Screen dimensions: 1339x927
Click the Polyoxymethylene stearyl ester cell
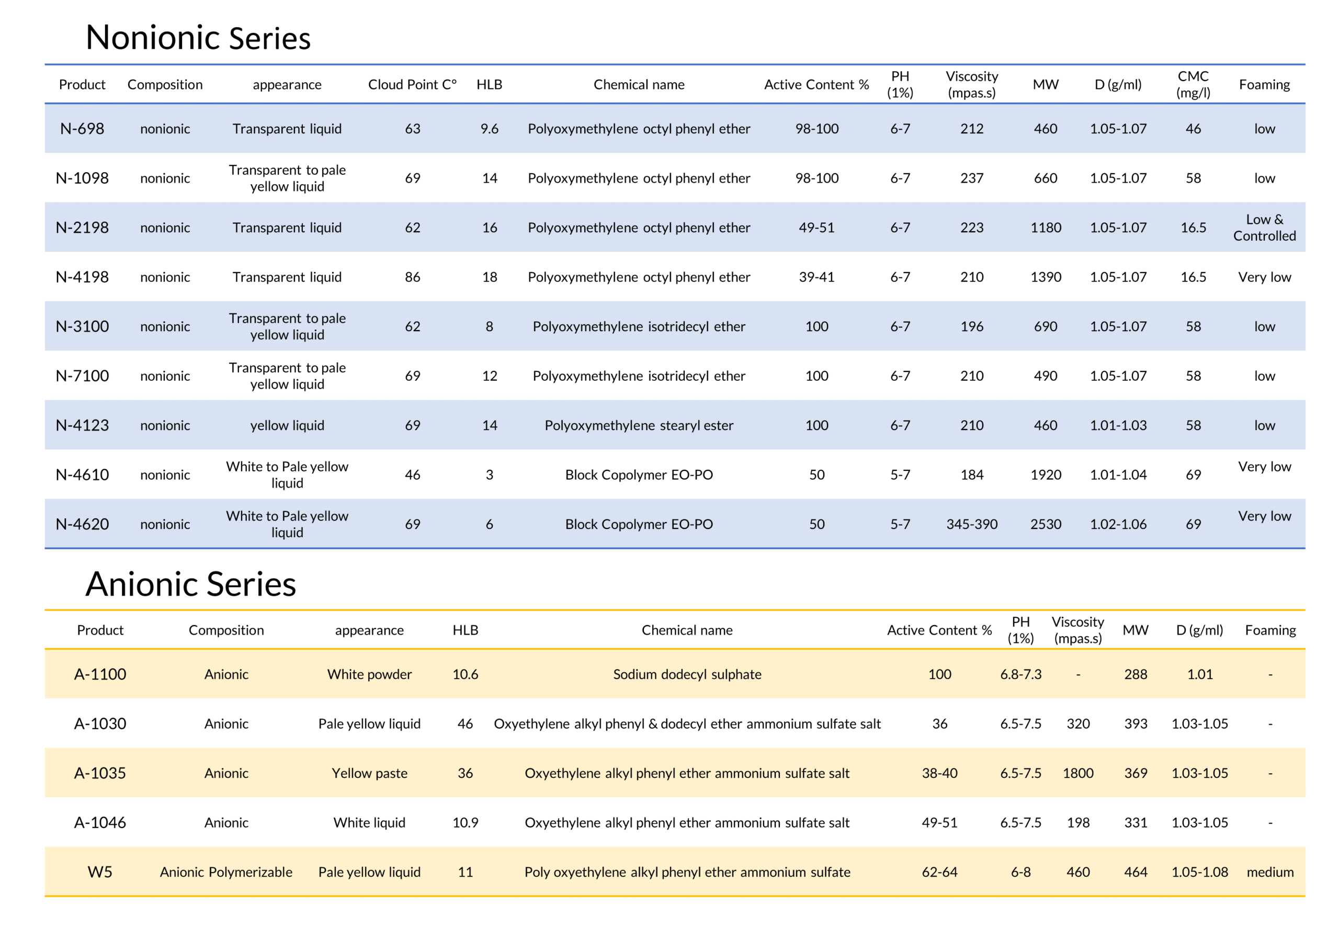point(639,426)
